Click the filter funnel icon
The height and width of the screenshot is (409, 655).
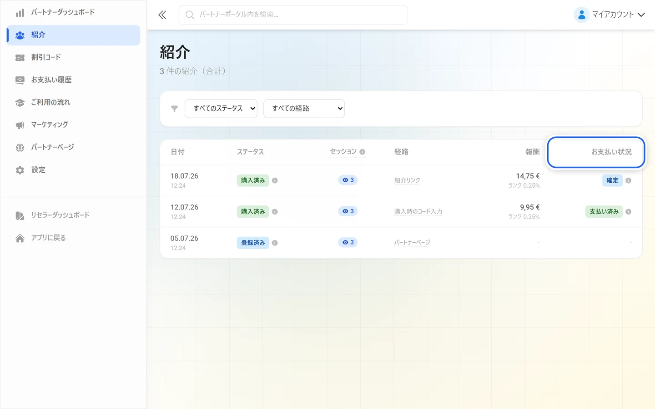(x=174, y=109)
